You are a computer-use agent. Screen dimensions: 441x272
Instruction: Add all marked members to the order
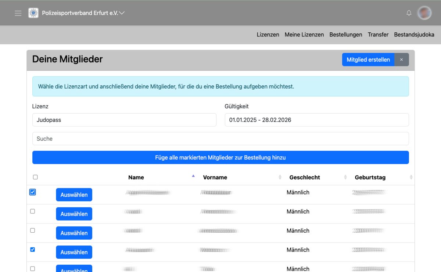220,157
